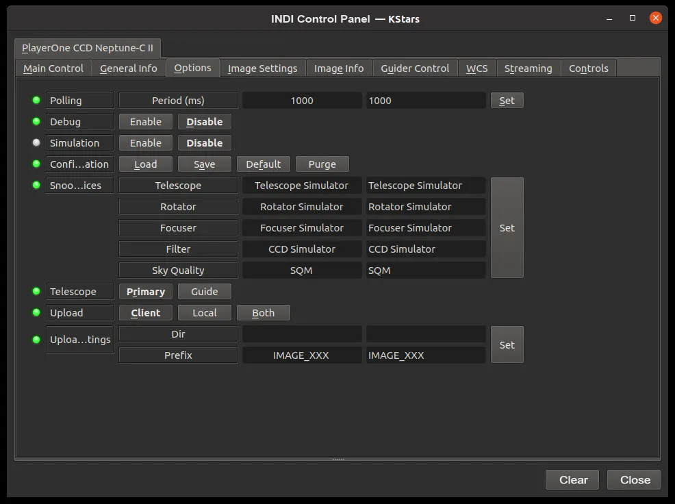Image resolution: width=675 pixels, height=504 pixels.
Task: Select the PlayerOne CCD Neptune-C II device tab
Action: (x=88, y=48)
